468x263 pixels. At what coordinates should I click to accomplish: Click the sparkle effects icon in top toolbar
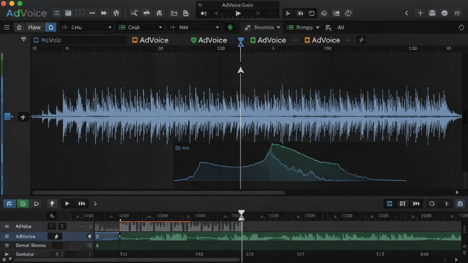tap(324, 13)
